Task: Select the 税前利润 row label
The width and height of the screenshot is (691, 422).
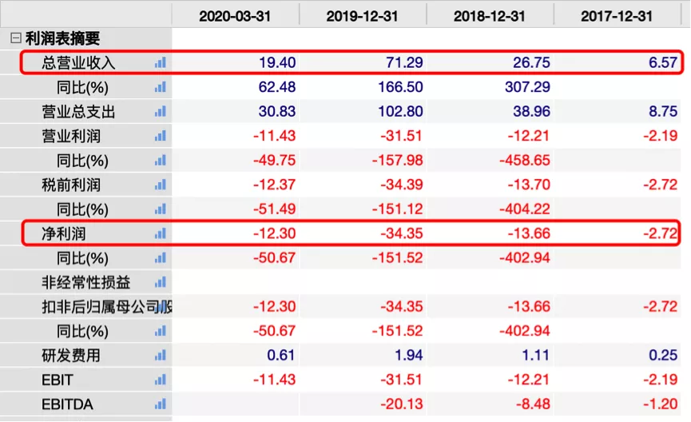Action: 71,185
